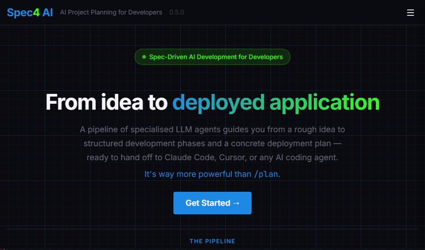The image size is (425, 250).
Task: Click the Spec4 AI logo
Action: click(x=30, y=13)
